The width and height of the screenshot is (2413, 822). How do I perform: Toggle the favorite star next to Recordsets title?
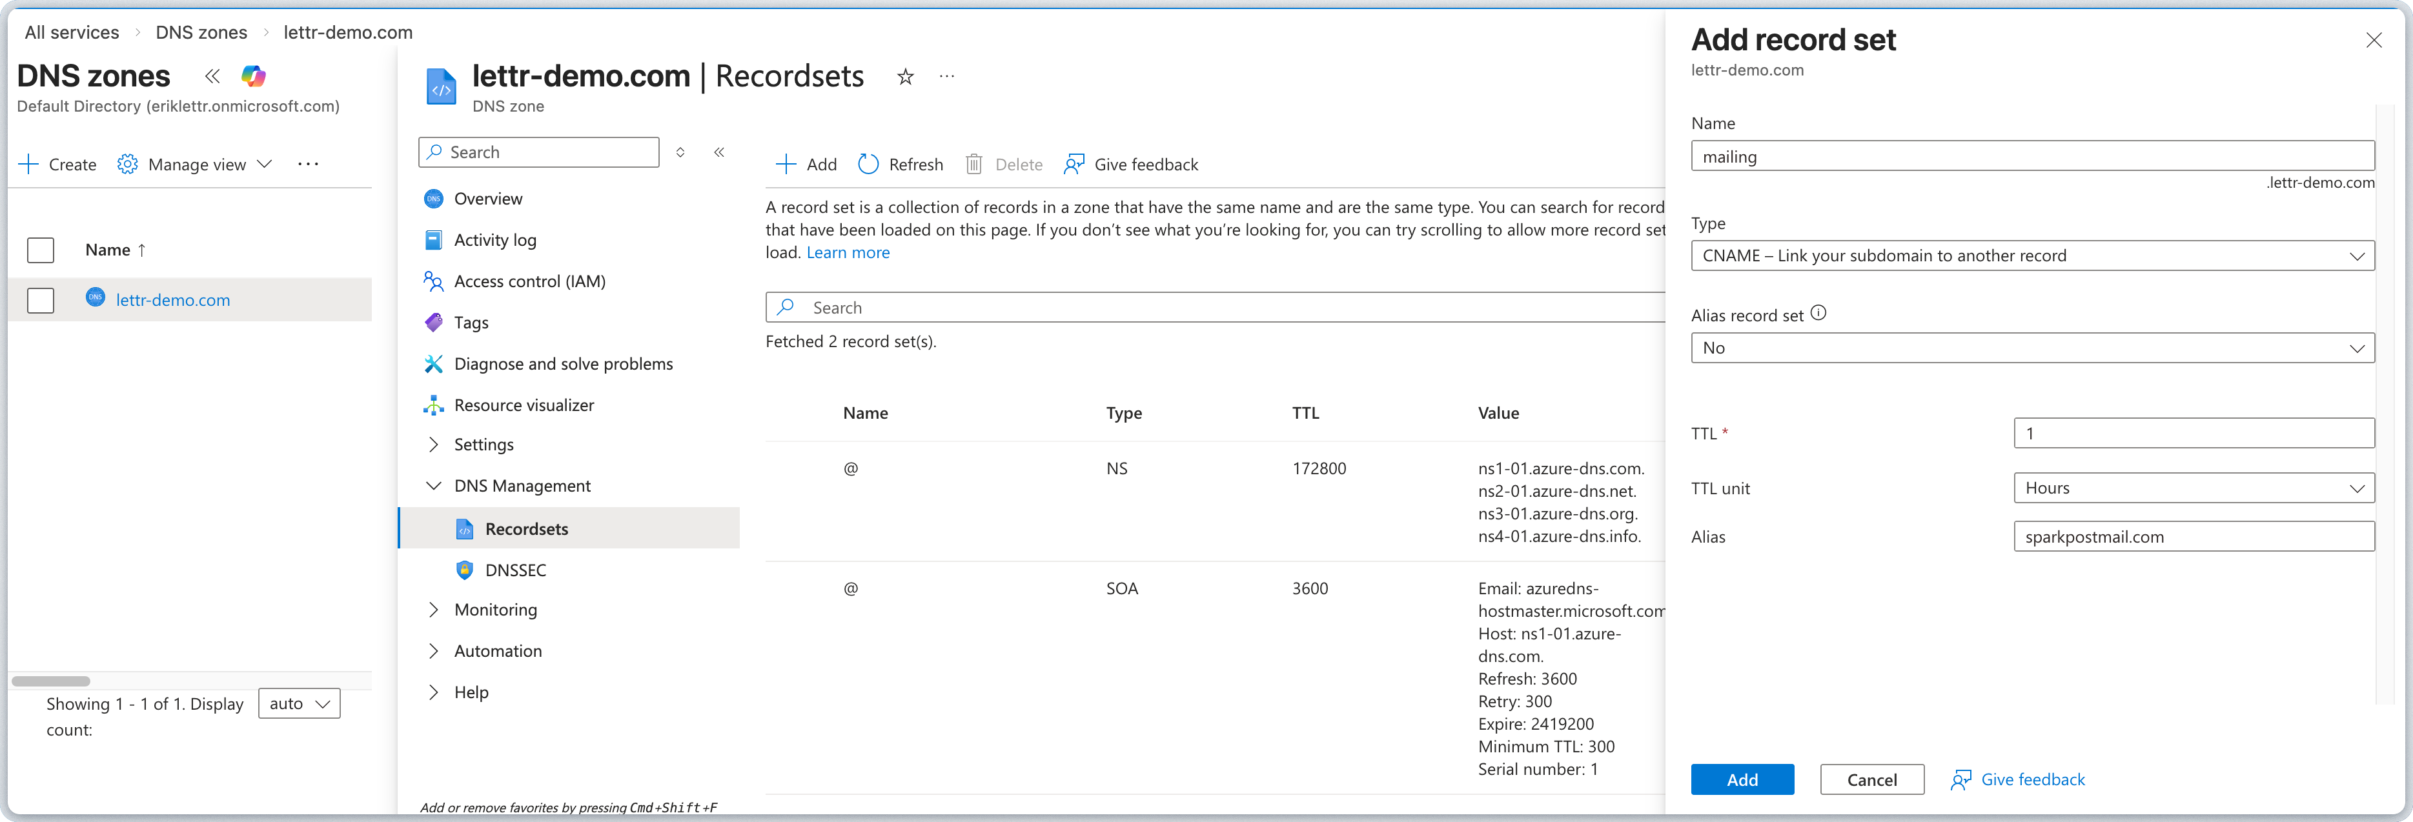[x=905, y=77]
